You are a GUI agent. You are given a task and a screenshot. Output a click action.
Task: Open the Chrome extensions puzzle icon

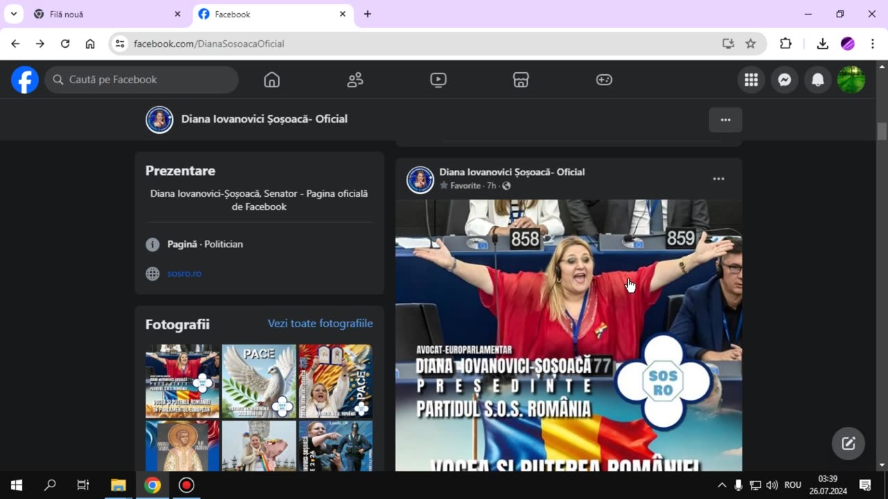785,44
